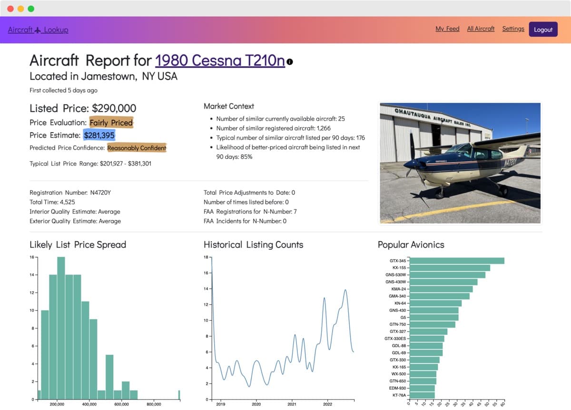Click "FAA Incidents for N-Number: 0"
Viewport: 571px width, 410px height.
coord(245,221)
